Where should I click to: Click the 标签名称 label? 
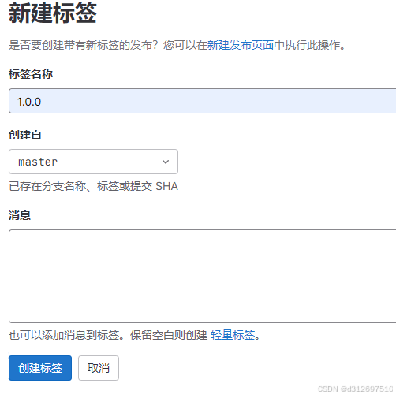31,74
